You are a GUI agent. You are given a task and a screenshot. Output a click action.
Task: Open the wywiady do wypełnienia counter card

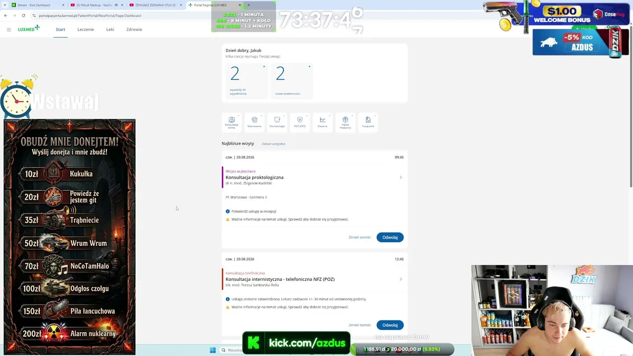tap(246, 80)
